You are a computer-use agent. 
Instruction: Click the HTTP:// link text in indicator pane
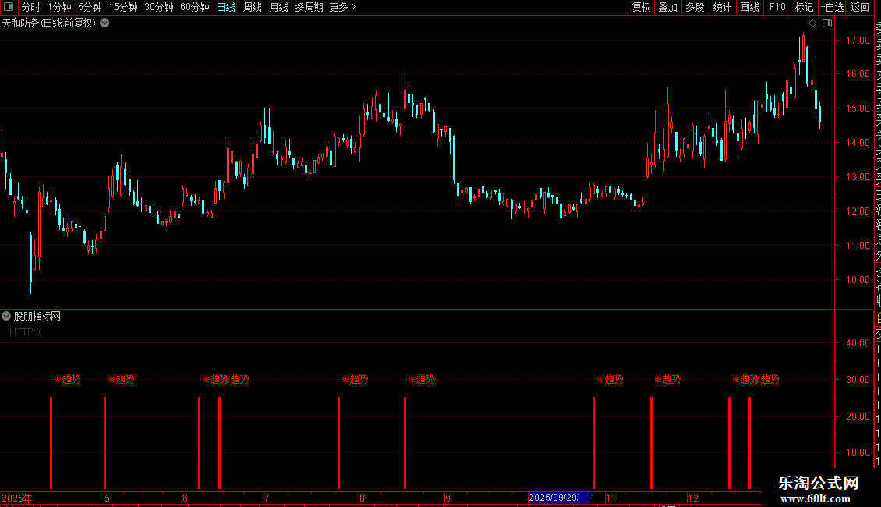tap(25, 332)
